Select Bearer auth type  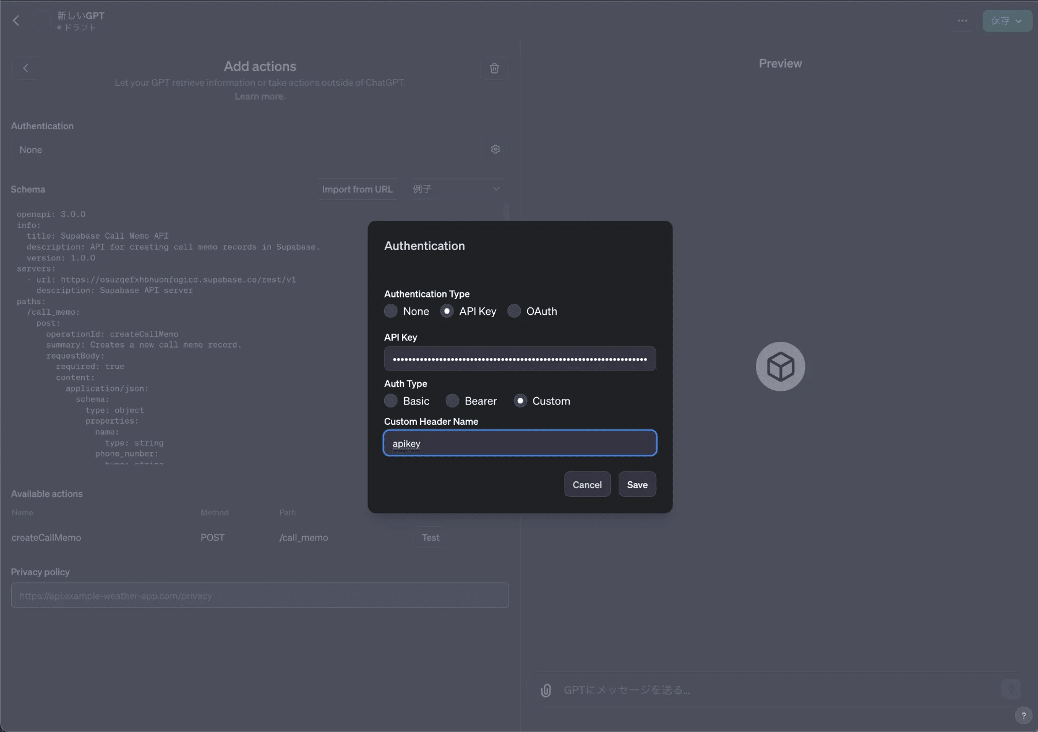pos(453,401)
